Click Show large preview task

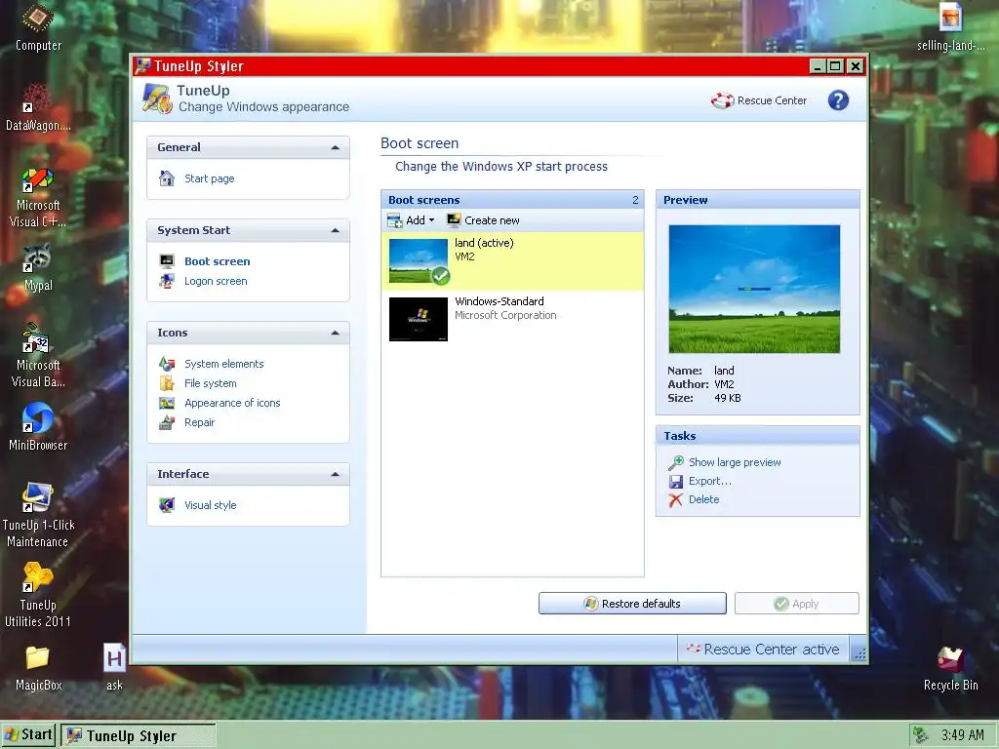(x=735, y=462)
